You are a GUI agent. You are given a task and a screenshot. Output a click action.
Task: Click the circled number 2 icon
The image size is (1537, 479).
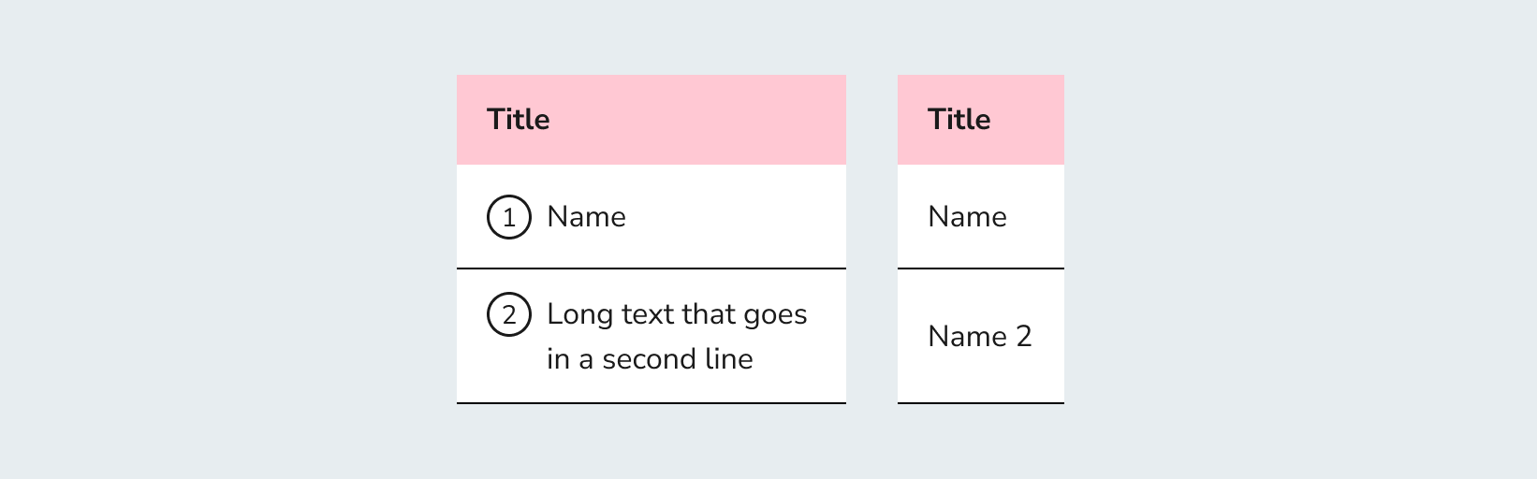(509, 314)
